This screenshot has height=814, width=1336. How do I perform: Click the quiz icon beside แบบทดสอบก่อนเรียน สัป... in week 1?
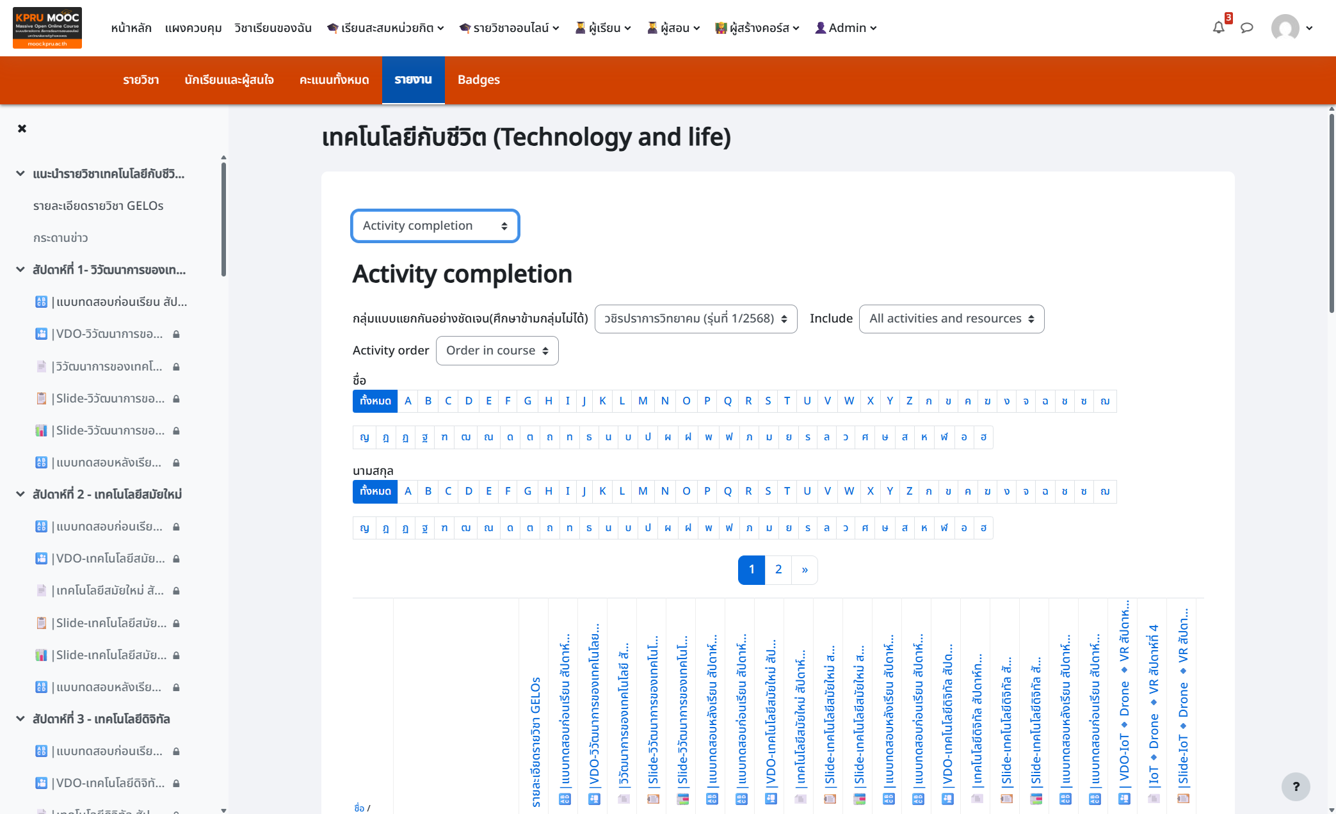click(x=41, y=301)
